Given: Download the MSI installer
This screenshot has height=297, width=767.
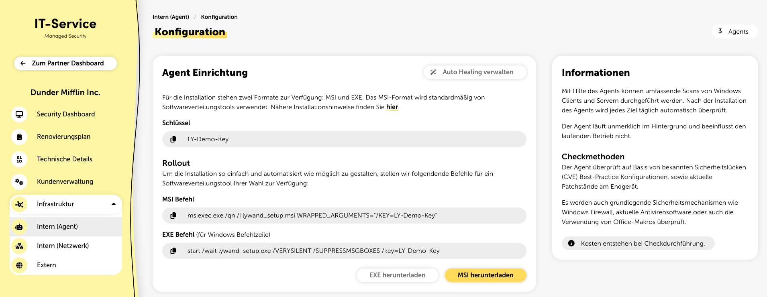Looking at the screenshot, I should [x=485, y=275].
